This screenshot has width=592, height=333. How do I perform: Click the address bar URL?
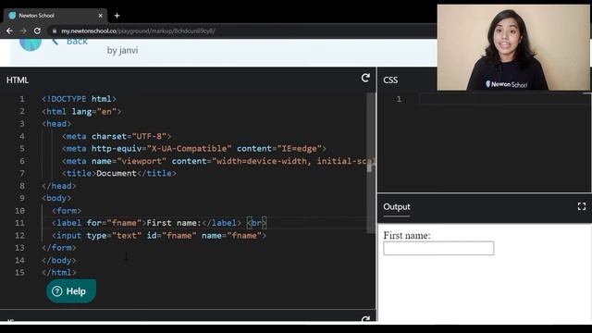tap(138, 31)
